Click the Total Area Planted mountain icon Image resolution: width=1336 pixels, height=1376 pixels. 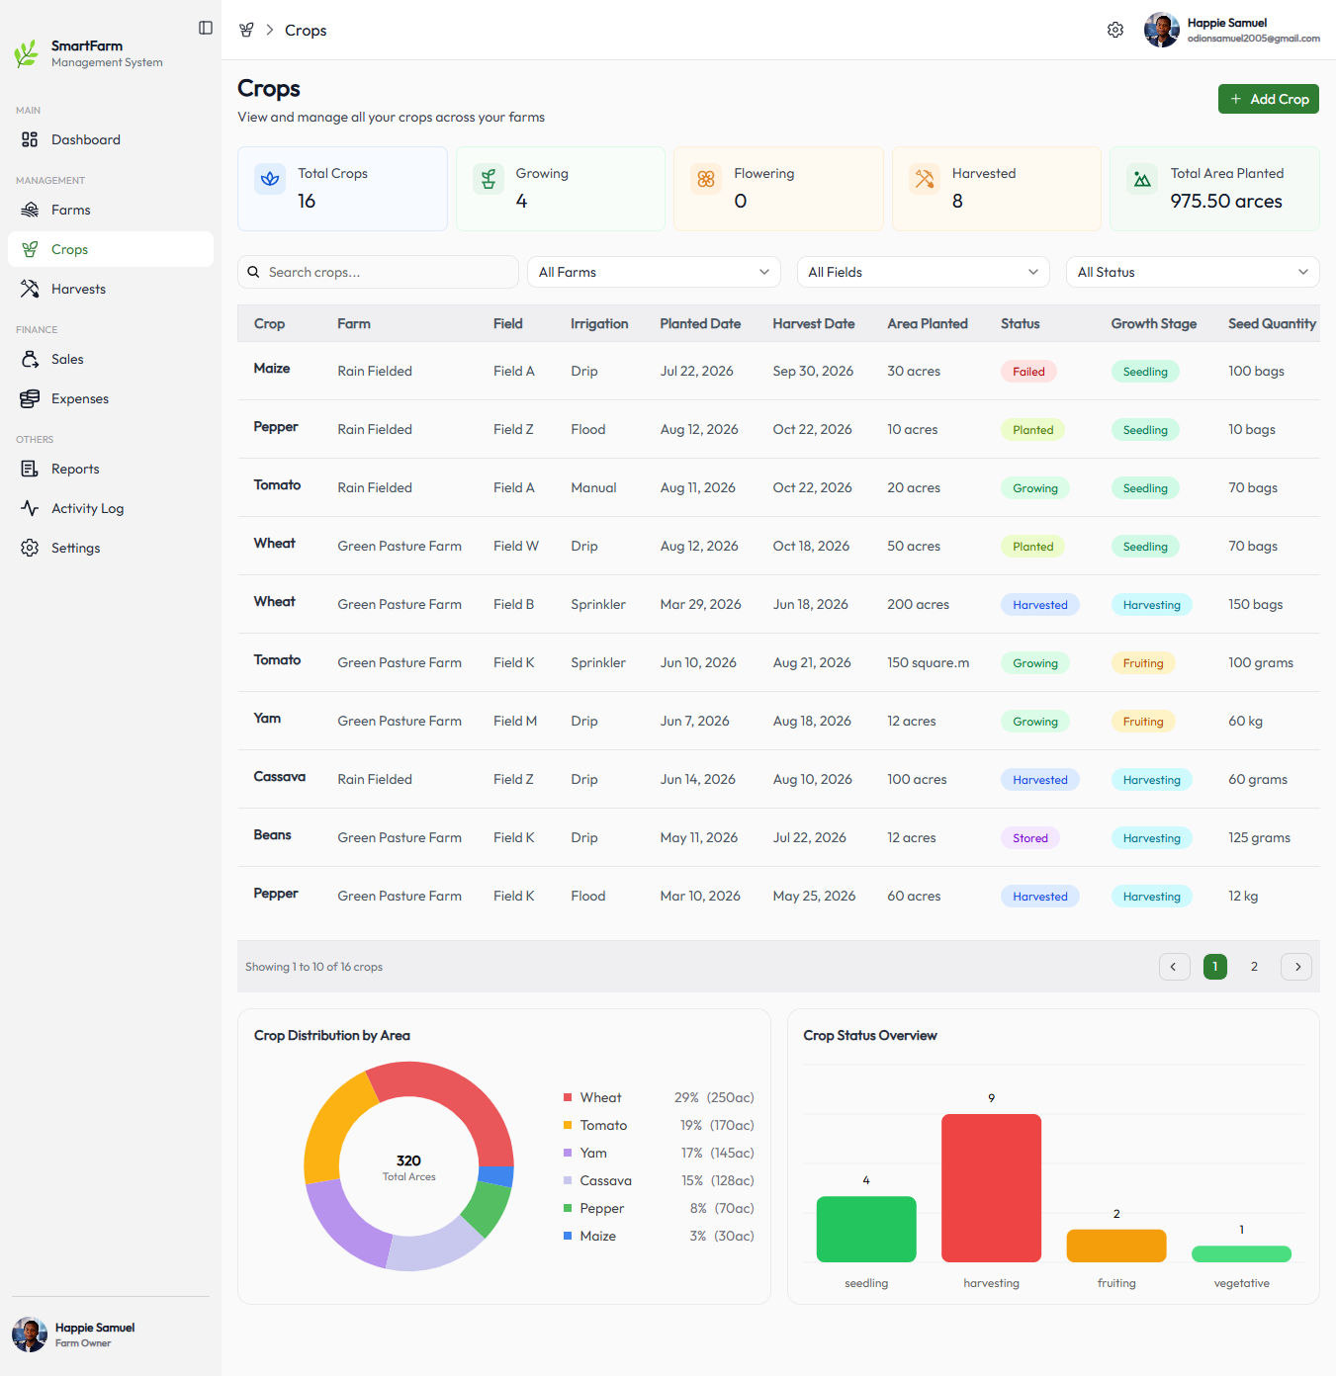(x=1142, y=179)
